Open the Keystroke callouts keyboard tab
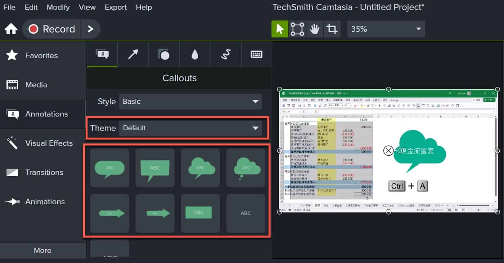The image size is (504, 263). [x=256, y=54]
